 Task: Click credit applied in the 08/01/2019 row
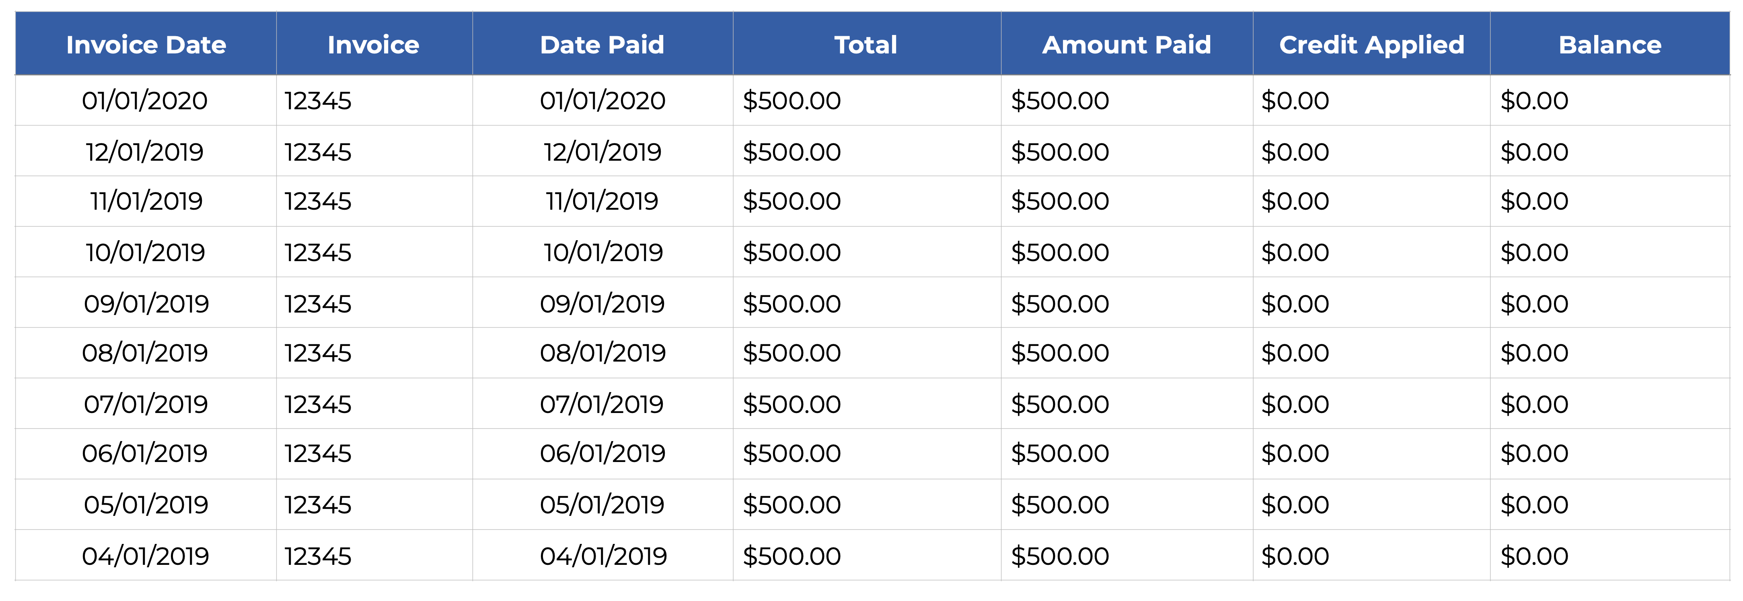1295,353
